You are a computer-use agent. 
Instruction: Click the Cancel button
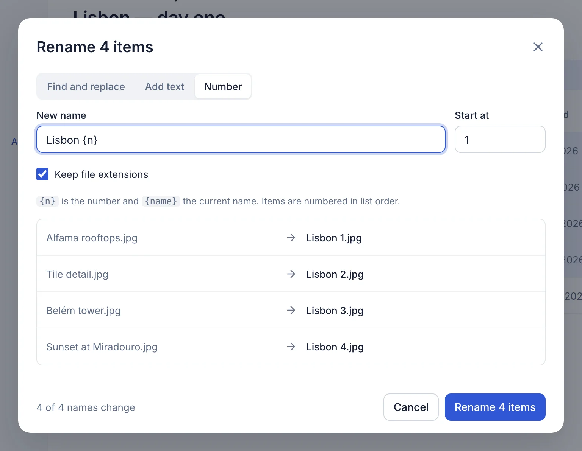tap(411, 407)
